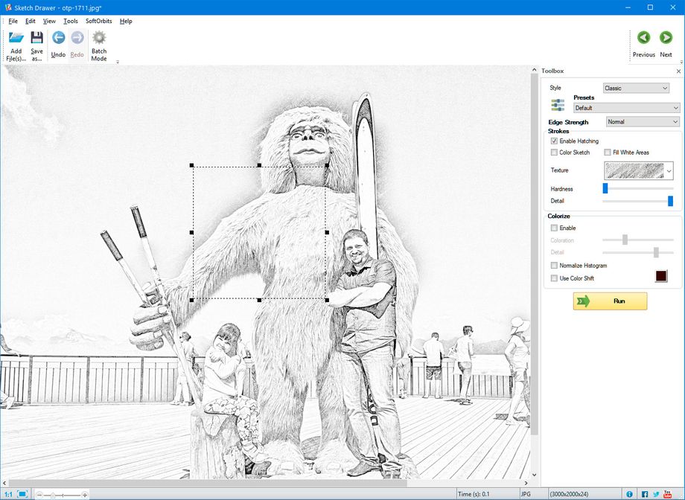Click the Redo arrow icon
This screenshot has height=500, width=685.
(77, 37)
